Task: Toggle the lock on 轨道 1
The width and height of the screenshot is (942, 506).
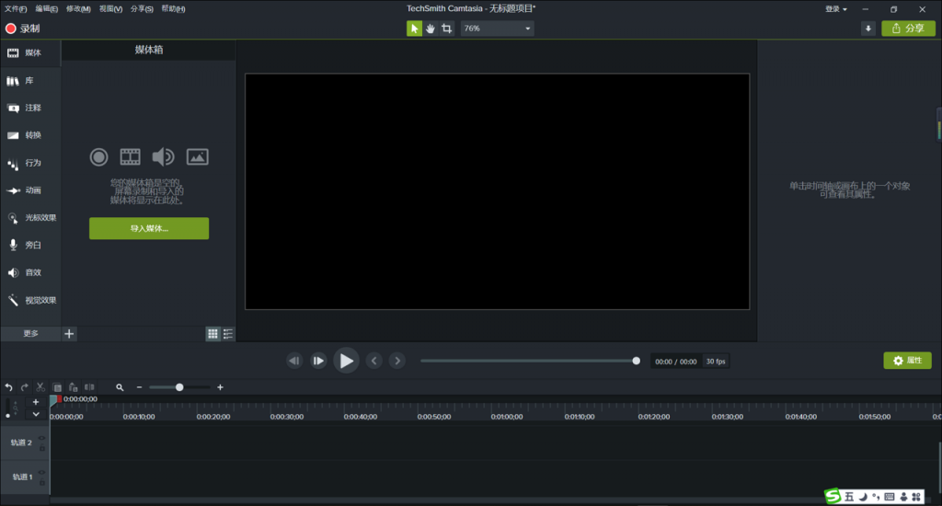Action: tap(41, 481)
